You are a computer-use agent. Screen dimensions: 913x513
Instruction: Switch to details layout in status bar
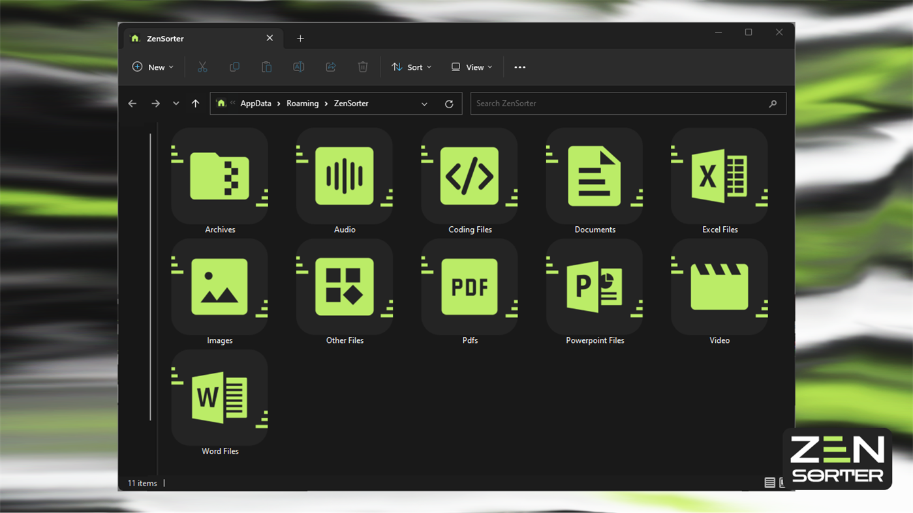pyautogui.click(x=769, y=482)
